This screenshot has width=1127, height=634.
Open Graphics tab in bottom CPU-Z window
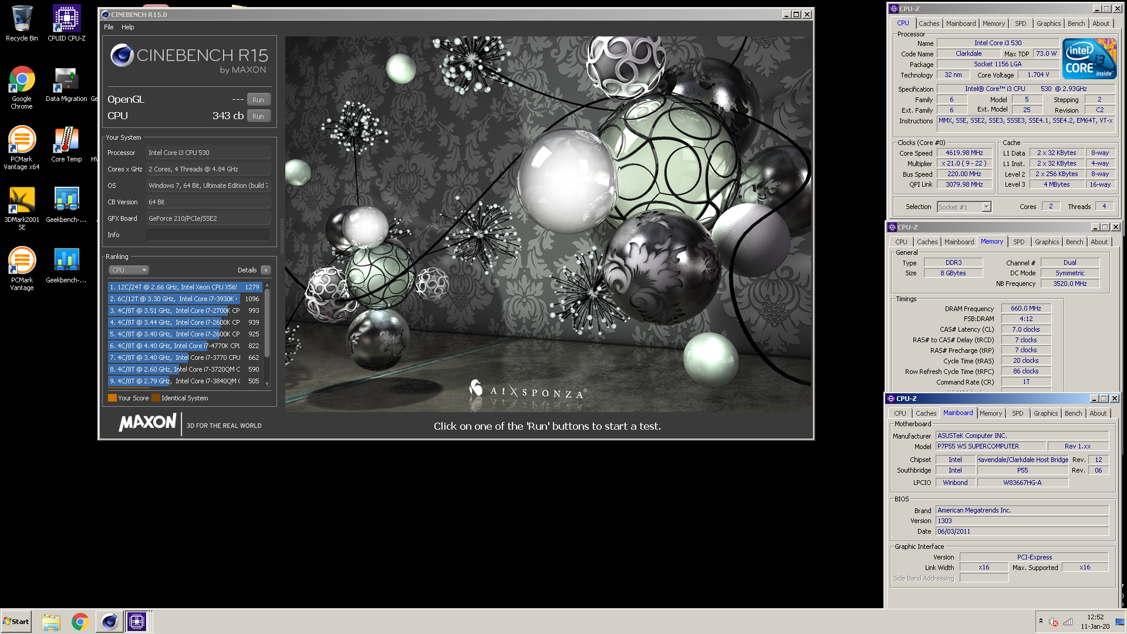tap(1045, 413)
